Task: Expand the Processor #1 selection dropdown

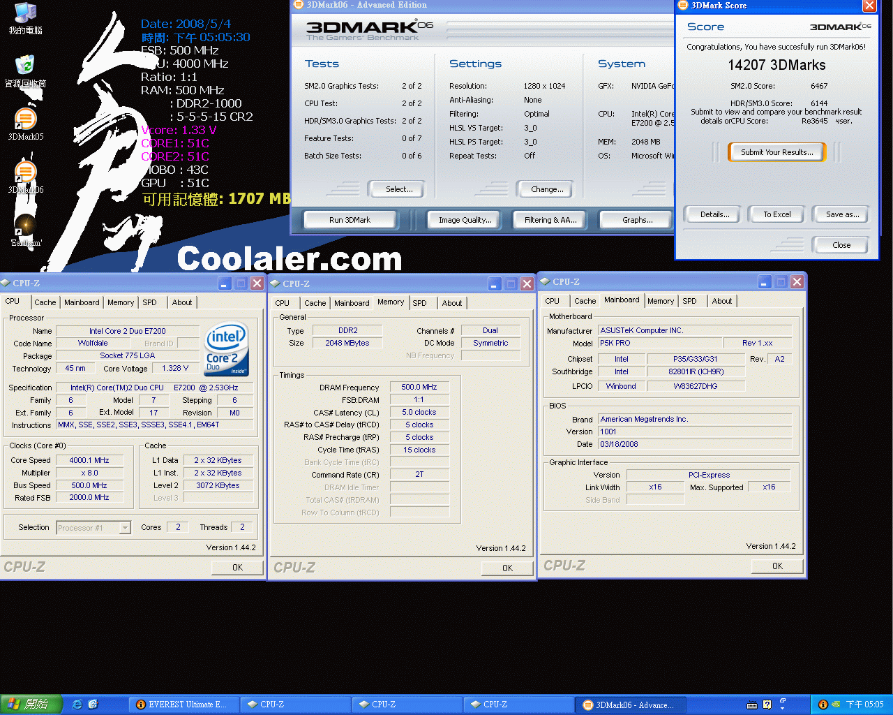Action: 125,528
